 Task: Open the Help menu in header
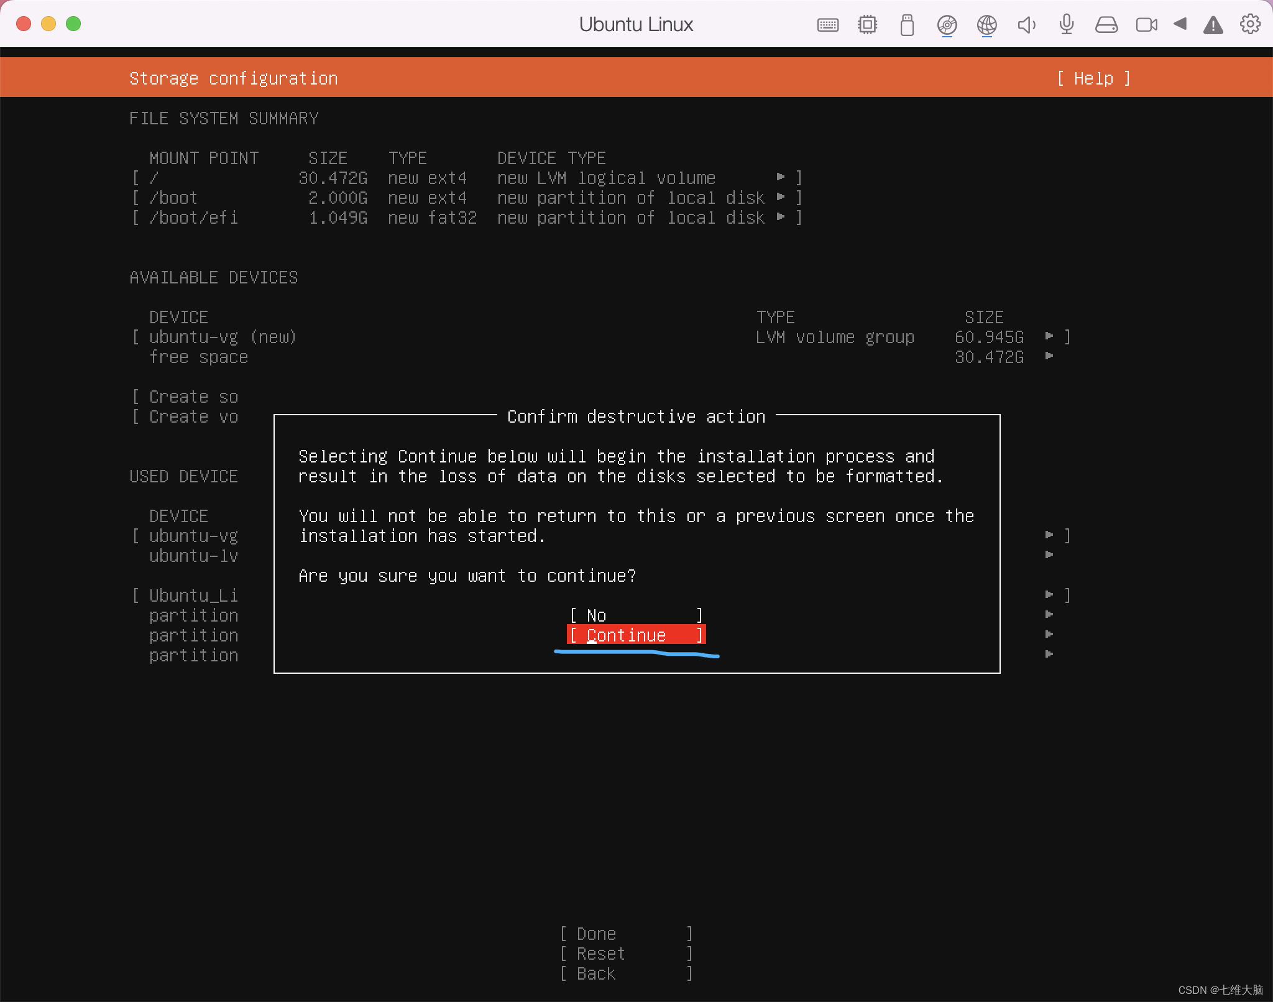click(1093, 78)
